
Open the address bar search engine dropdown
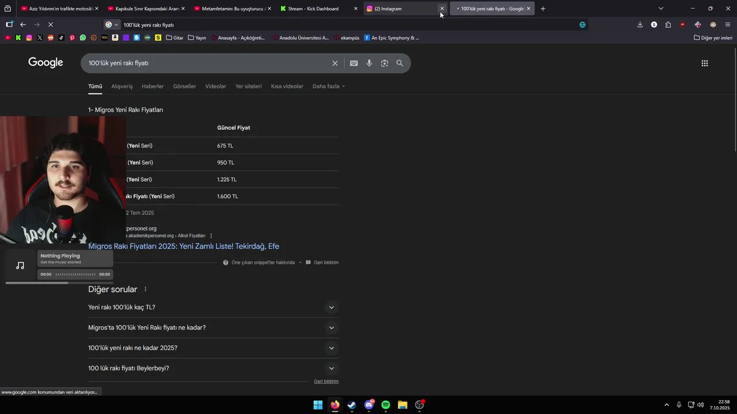pyautogui.click(x=112, y=25)
